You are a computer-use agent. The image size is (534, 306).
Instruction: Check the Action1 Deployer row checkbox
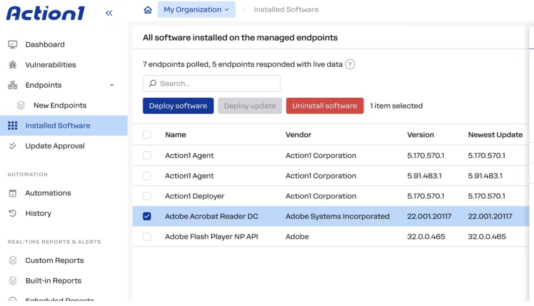click(147, 196)
